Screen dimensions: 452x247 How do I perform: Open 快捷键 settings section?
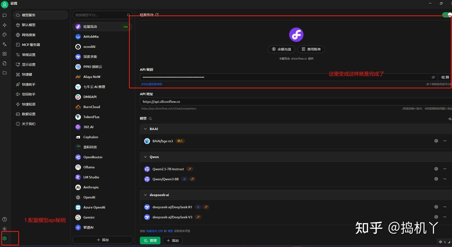pyautogui.click(x=40, y=74)
